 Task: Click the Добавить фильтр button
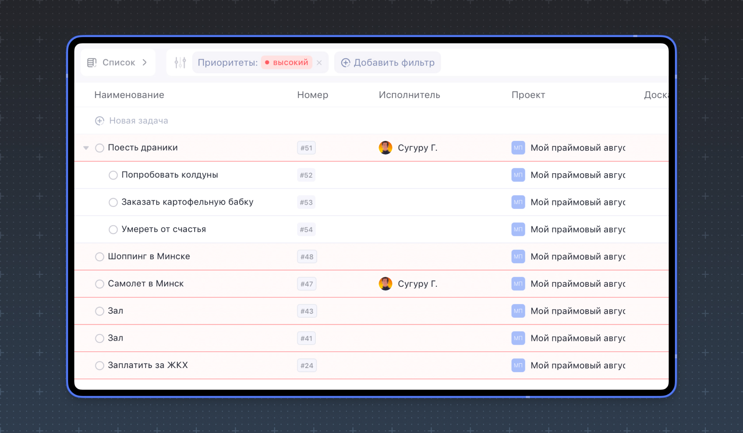[387, 63]
